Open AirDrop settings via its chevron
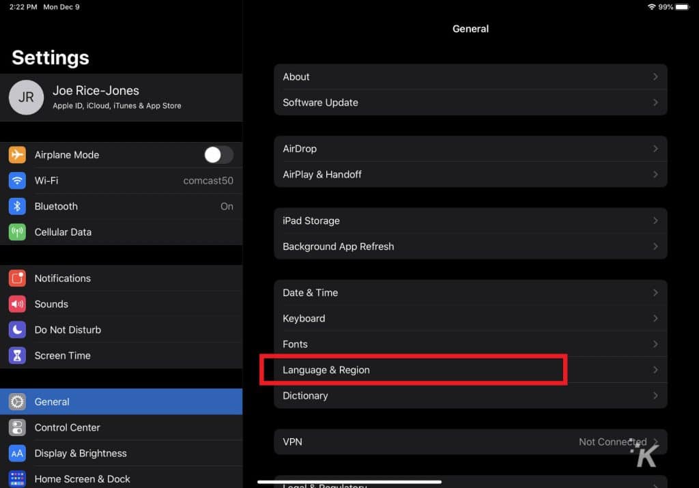Viewport: 699px width, 488px height. click(x=655, y=148)
